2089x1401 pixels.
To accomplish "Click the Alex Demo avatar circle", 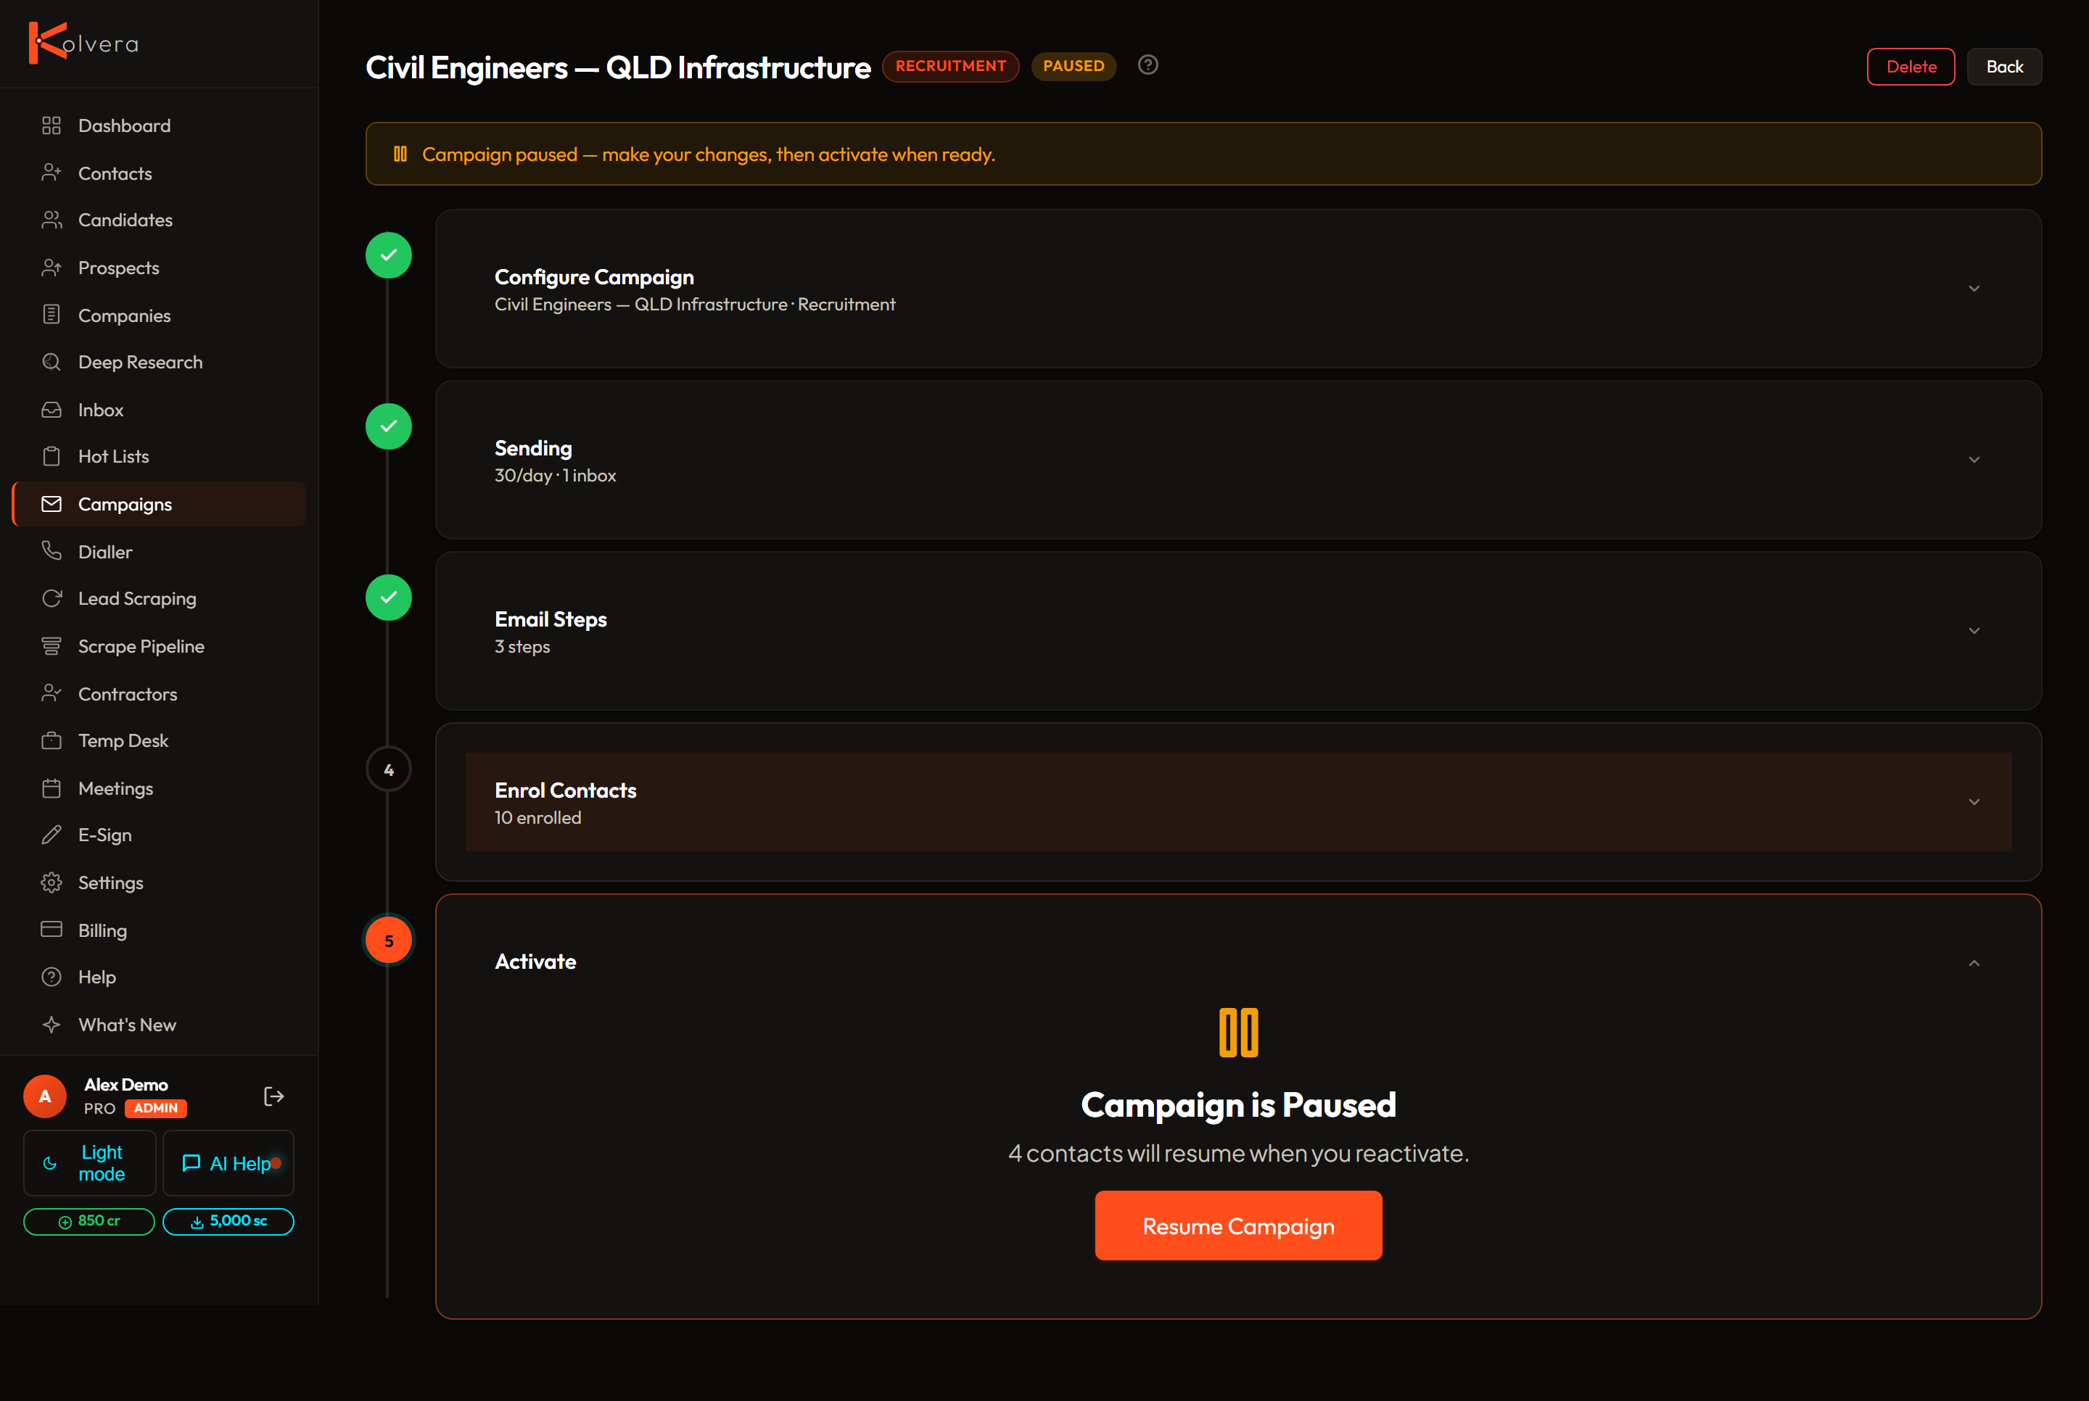I will coord(45,1096).
